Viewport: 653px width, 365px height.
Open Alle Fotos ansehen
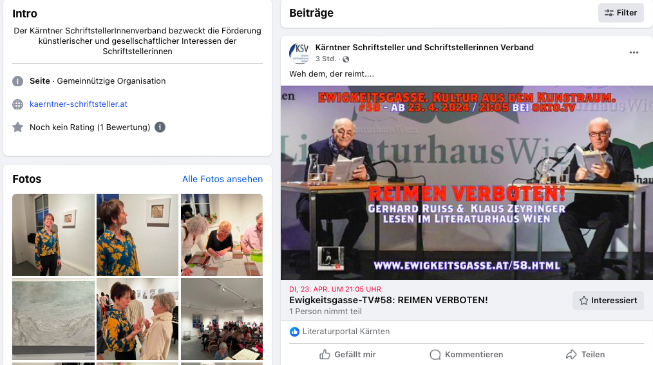click(222, 179)
